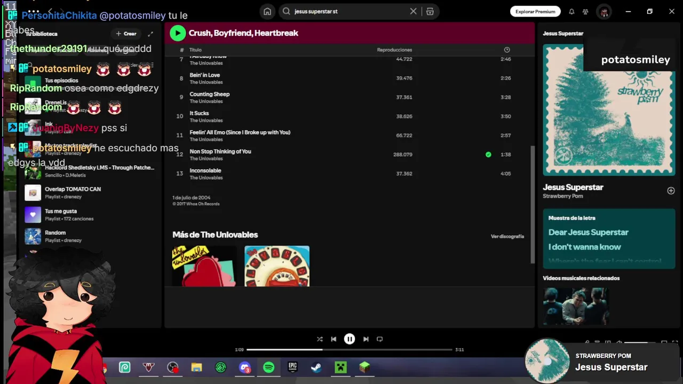
Task: Open the heart album thumbnail from The Unlovables
Action: click(x=204, y=266)
